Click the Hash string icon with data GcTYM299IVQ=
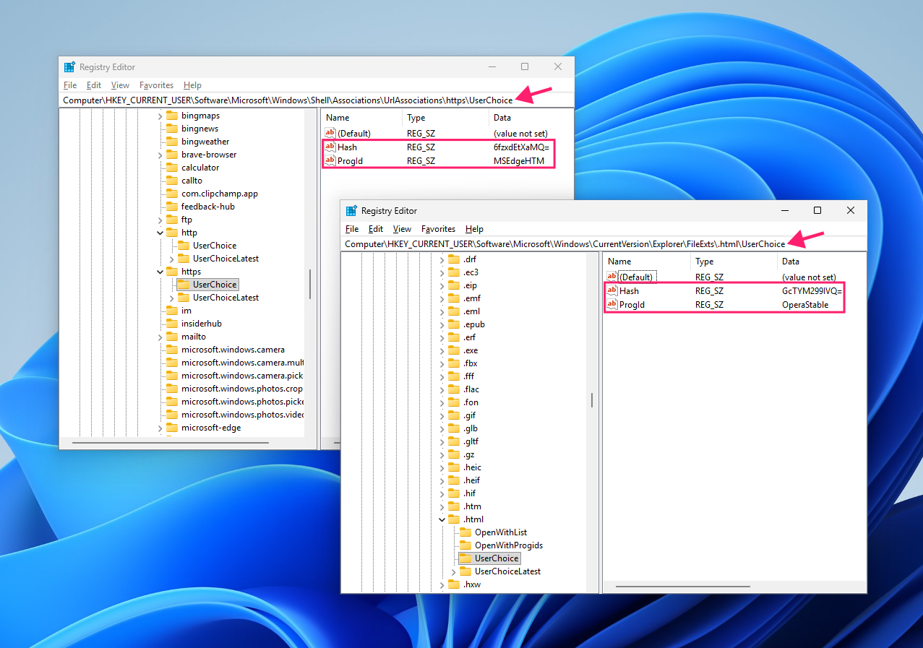 point(612,291)
